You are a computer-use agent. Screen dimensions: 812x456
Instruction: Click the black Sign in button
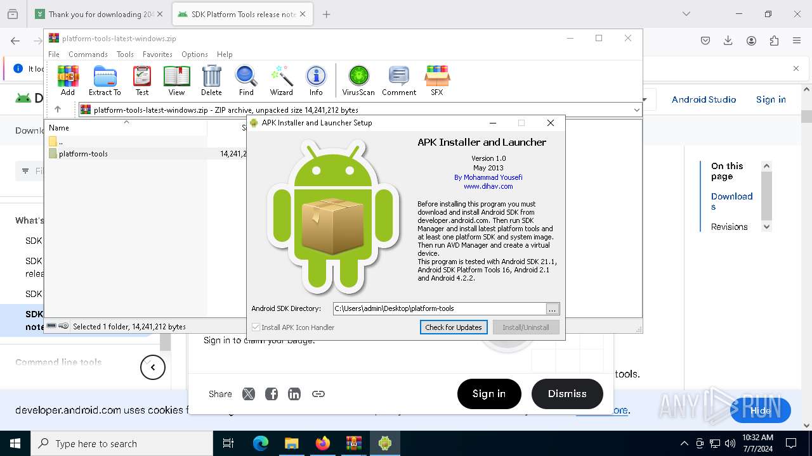[489, 394]
